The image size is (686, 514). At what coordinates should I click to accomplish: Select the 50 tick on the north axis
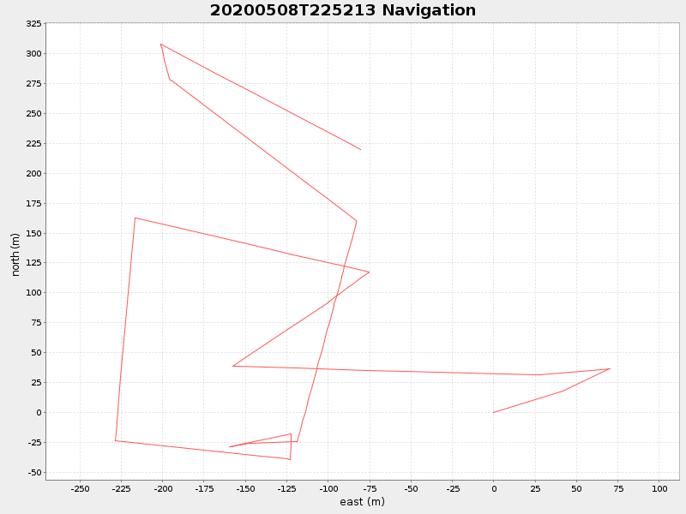point(36,352)
